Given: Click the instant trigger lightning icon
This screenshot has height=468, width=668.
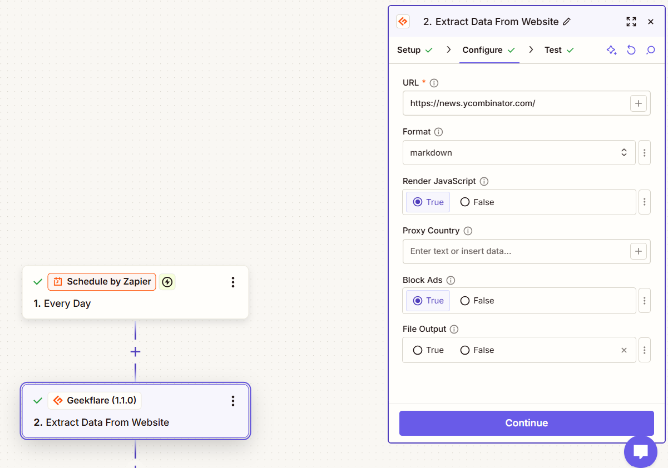Looking at the screenshot, I should (x=167, y=282).
